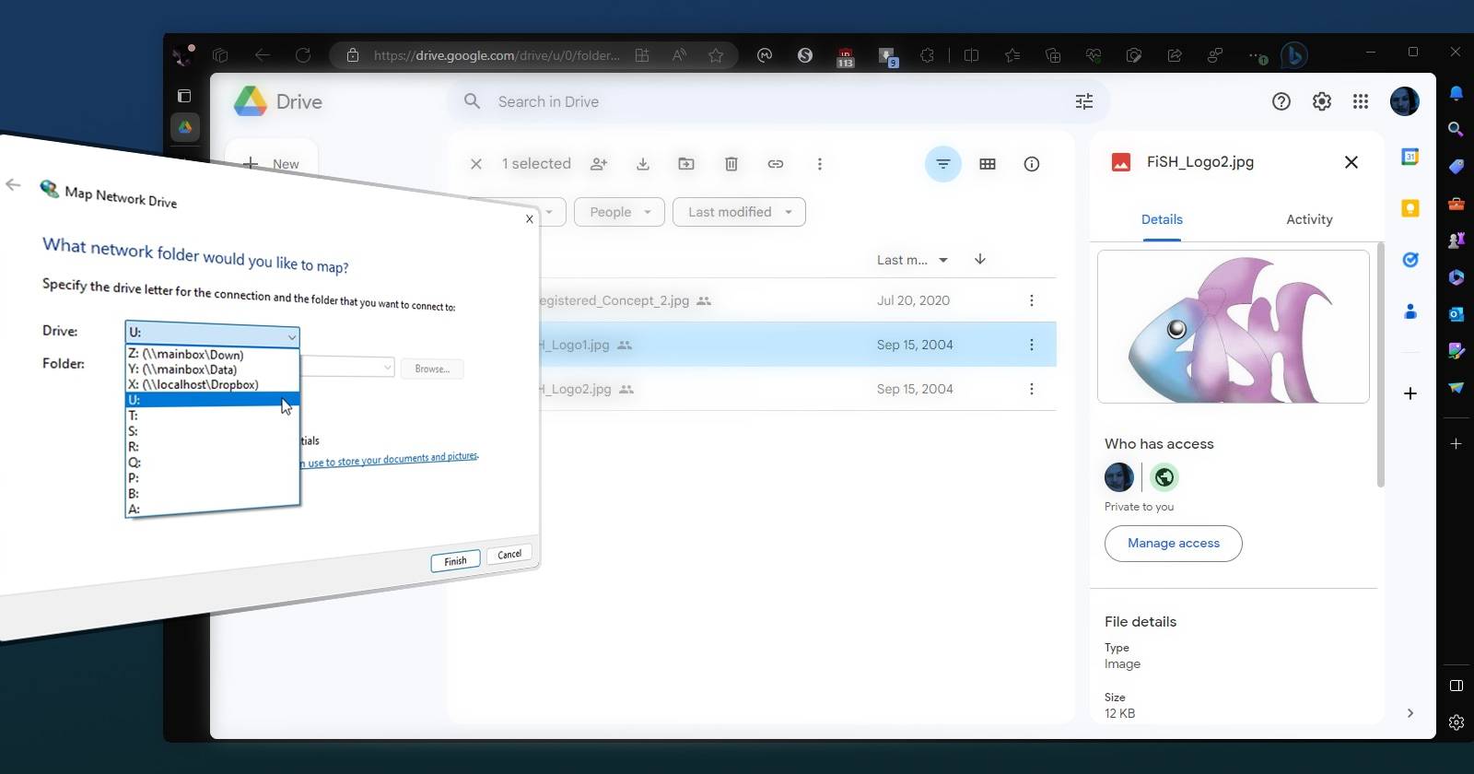The height and width of the screenshot is (774, 1474).
Task: Click the share-with-people icon in Drive toolbar
Action: [x=599, y=164]
